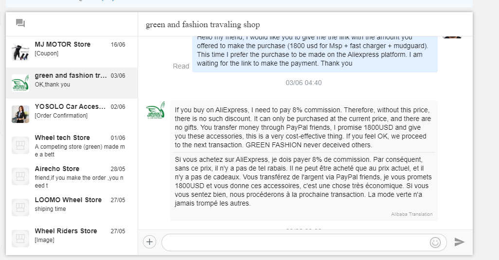Open Wheel tech Store conversation
The image size is (499, 260).
pos(71,145)
